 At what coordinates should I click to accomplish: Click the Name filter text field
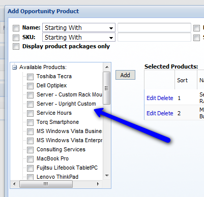pos(154,27)
